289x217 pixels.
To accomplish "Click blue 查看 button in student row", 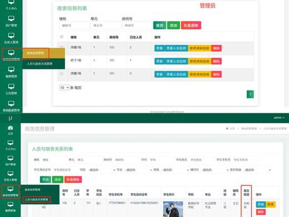I will (261, 204).
